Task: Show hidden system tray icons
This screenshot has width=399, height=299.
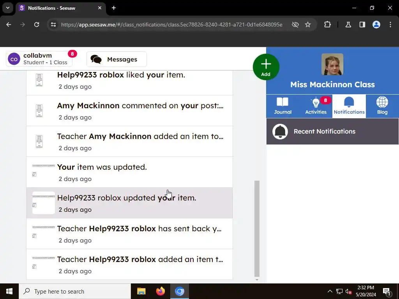Action: pos(330,291)
